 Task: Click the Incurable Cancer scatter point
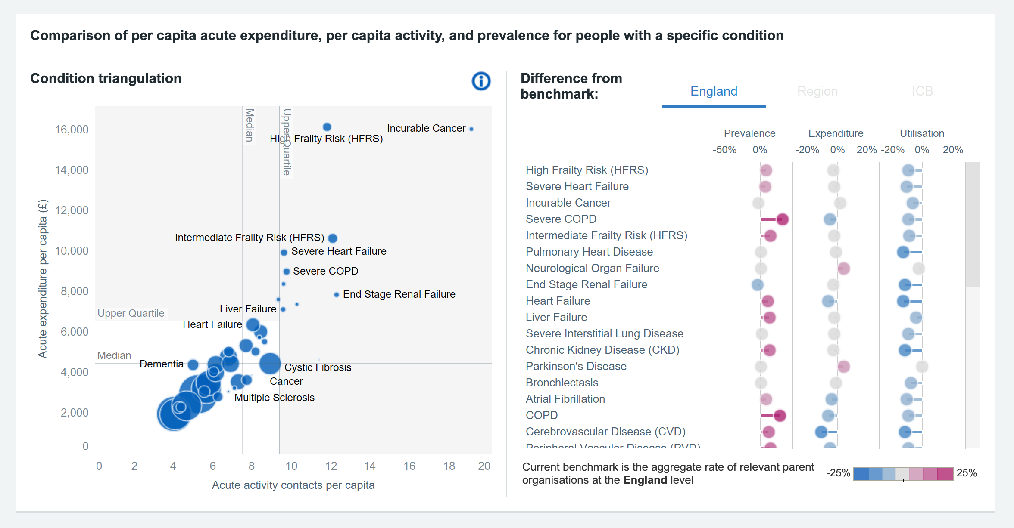click(x=471, y=129)
